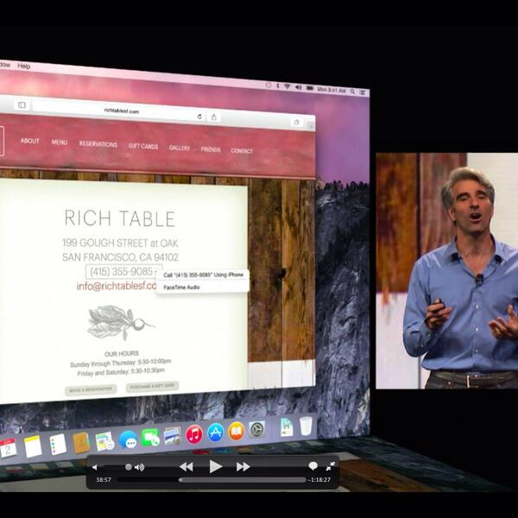
Task: Click the 199 GOUGH STREET at OAK text
Action: (120, 243)
